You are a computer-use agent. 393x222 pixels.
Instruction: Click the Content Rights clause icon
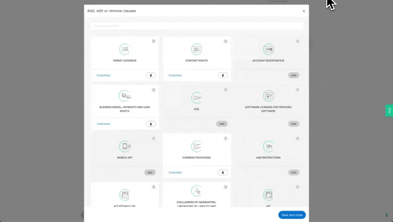pyautogui.click(x=196, y=49)
